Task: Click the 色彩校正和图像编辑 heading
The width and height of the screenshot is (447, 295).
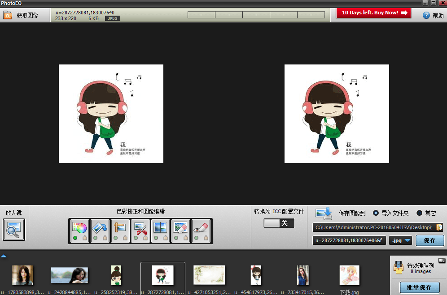Action: [140, 211]
